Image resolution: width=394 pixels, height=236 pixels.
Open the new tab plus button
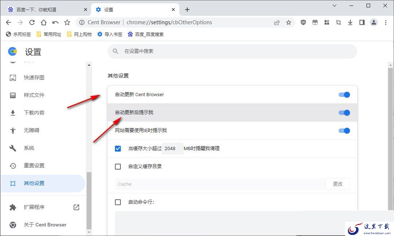[187, 10]
